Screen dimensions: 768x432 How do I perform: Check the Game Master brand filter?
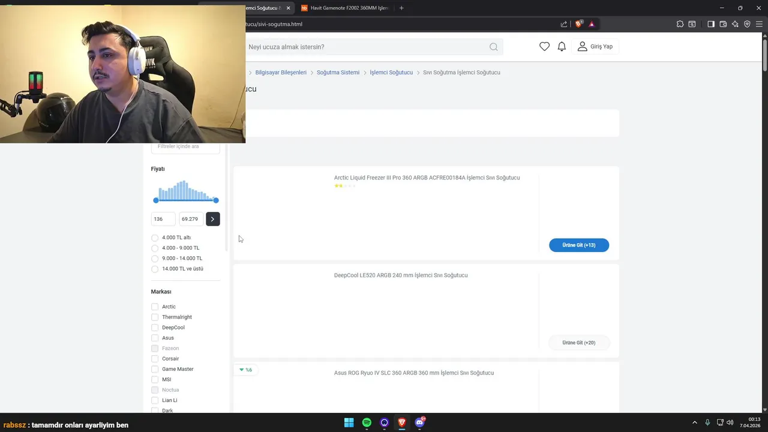(x=155, y=369)
